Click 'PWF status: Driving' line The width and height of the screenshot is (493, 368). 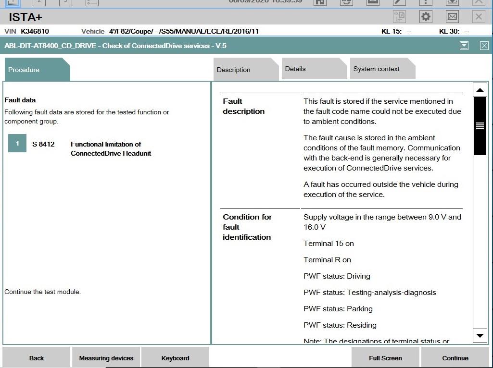337,276
